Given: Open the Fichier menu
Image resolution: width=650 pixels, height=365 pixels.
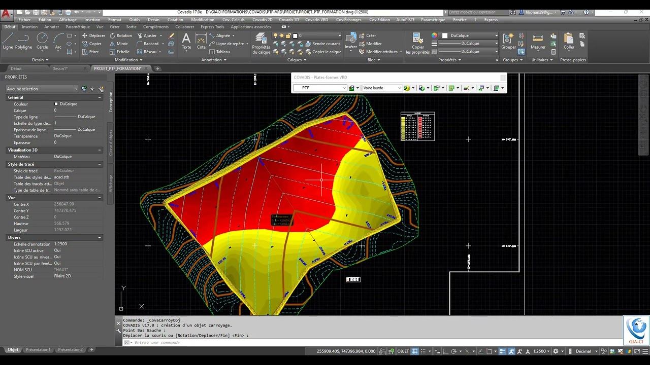Looking at the screenshot, I should coord(24,20).
